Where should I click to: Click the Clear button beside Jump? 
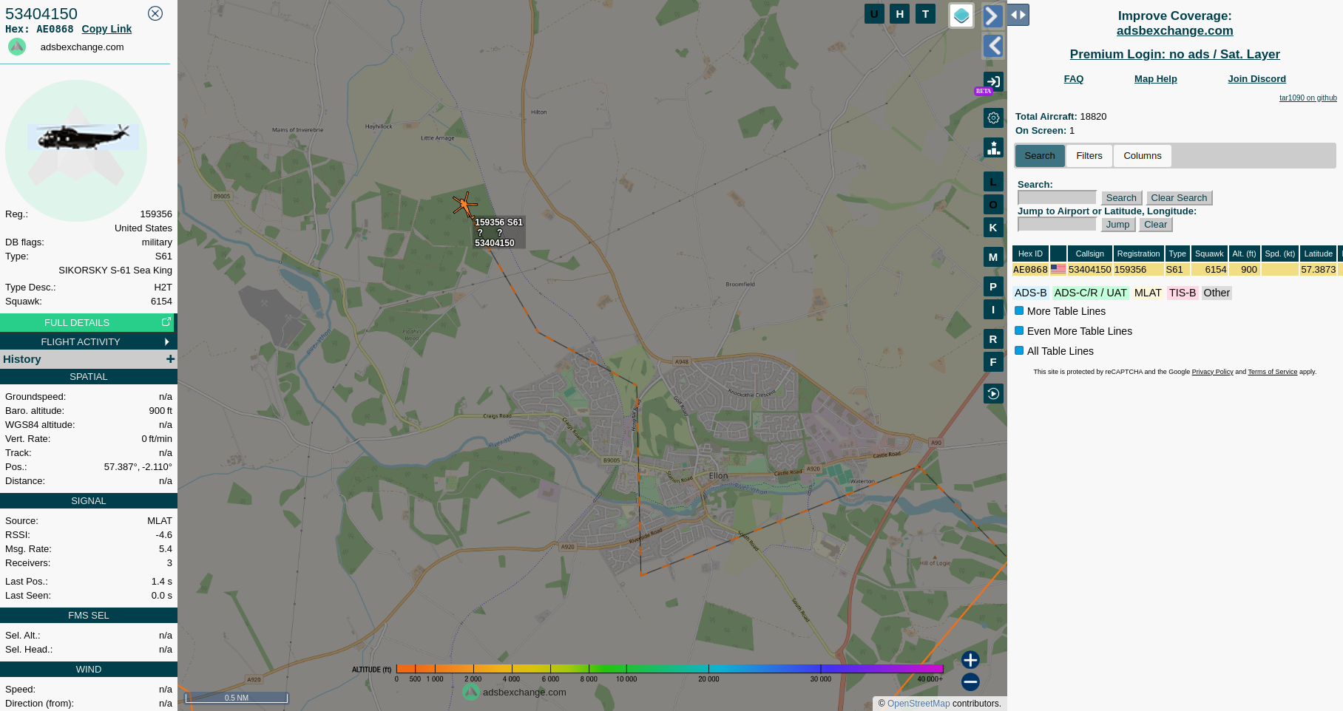[x=1155, y=225]
